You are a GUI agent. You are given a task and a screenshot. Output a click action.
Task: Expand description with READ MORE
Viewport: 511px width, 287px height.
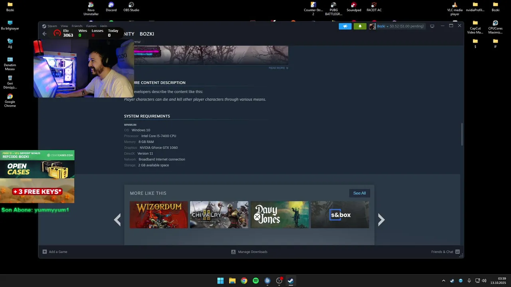point(278,68)
